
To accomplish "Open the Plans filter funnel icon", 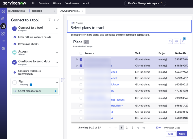I will coord(183,41).
